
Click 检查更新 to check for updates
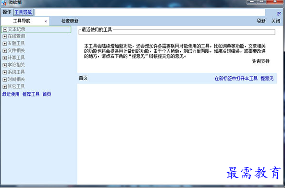click(70, 21)
